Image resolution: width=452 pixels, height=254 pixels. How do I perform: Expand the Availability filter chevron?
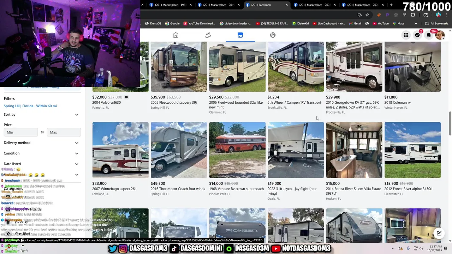coord(77,175)
